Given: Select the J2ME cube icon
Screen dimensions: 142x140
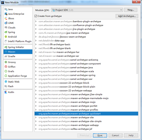Looking at the screenshot, I should coord(6,23).
